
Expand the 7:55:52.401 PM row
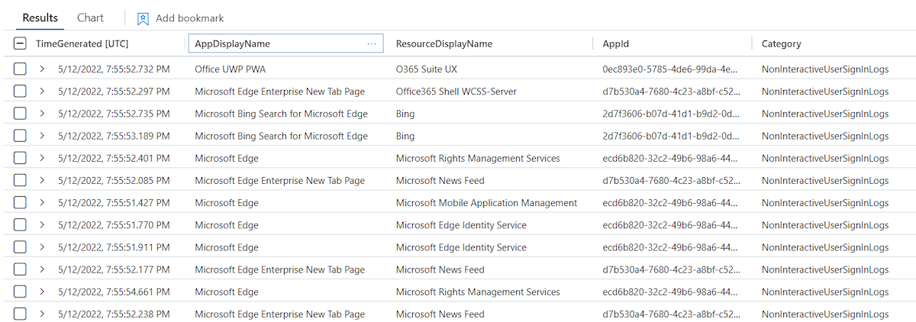tap(43, 159)
